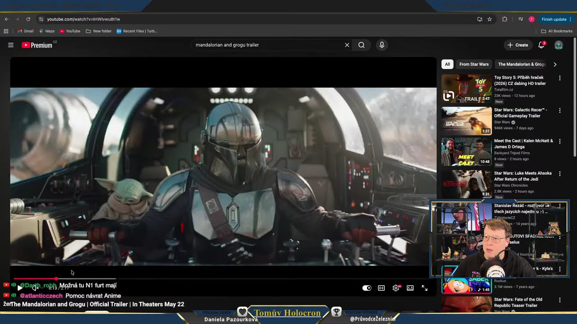Enter full screen mode
This screenshot has width=577, height=324.
click(x=425, y=288)
